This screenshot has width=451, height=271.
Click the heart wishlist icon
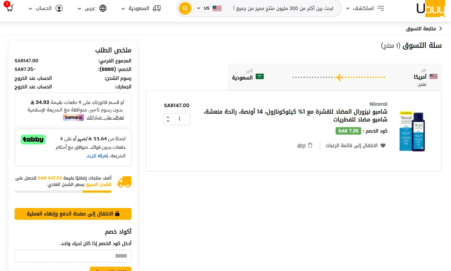point(383,146)
